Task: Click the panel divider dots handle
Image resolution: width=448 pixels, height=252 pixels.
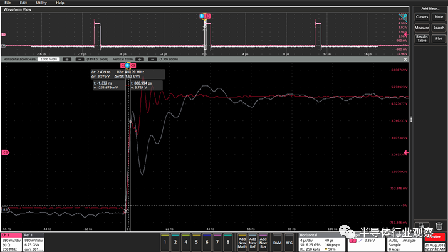Action: click(x=411, y=119)
